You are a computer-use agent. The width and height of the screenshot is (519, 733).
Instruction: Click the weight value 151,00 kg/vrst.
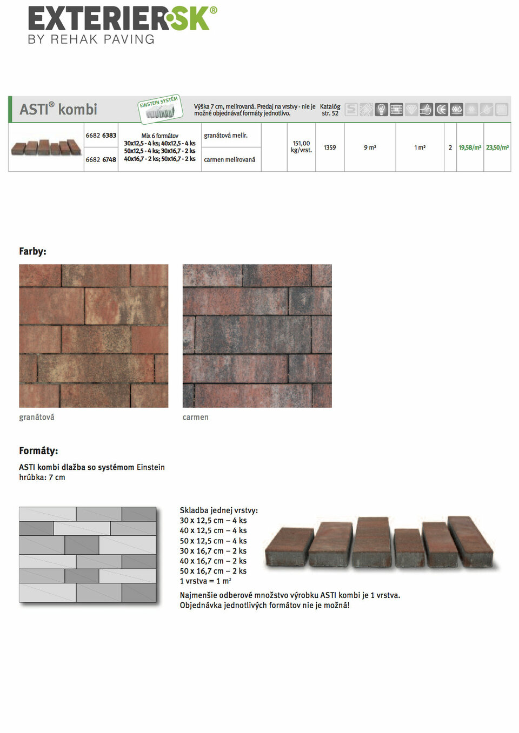click(302, 147)
